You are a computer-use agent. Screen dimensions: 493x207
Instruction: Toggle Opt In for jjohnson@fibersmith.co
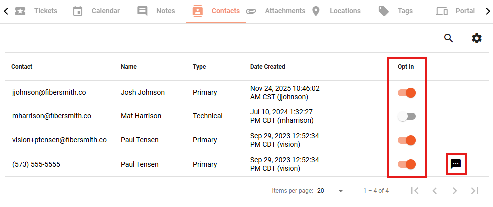coord(407,93)
